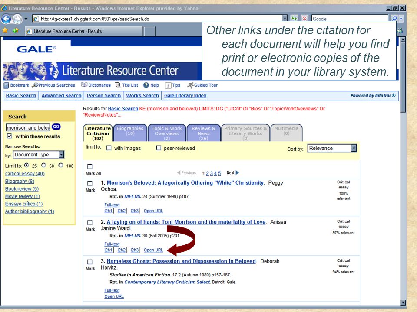Click the sidebar search text field
Viewport: 417px width, 312px height.
click(28, 127)
